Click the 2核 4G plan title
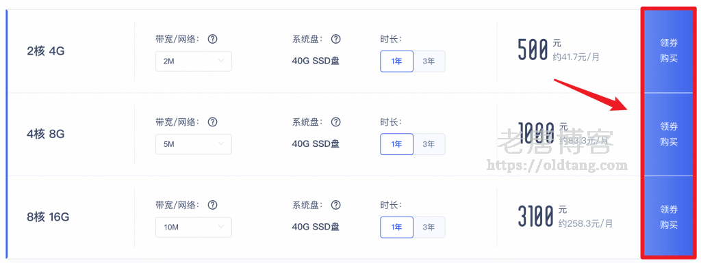The image size is (701, 263). pyautogui.click(x=46, y=51)
